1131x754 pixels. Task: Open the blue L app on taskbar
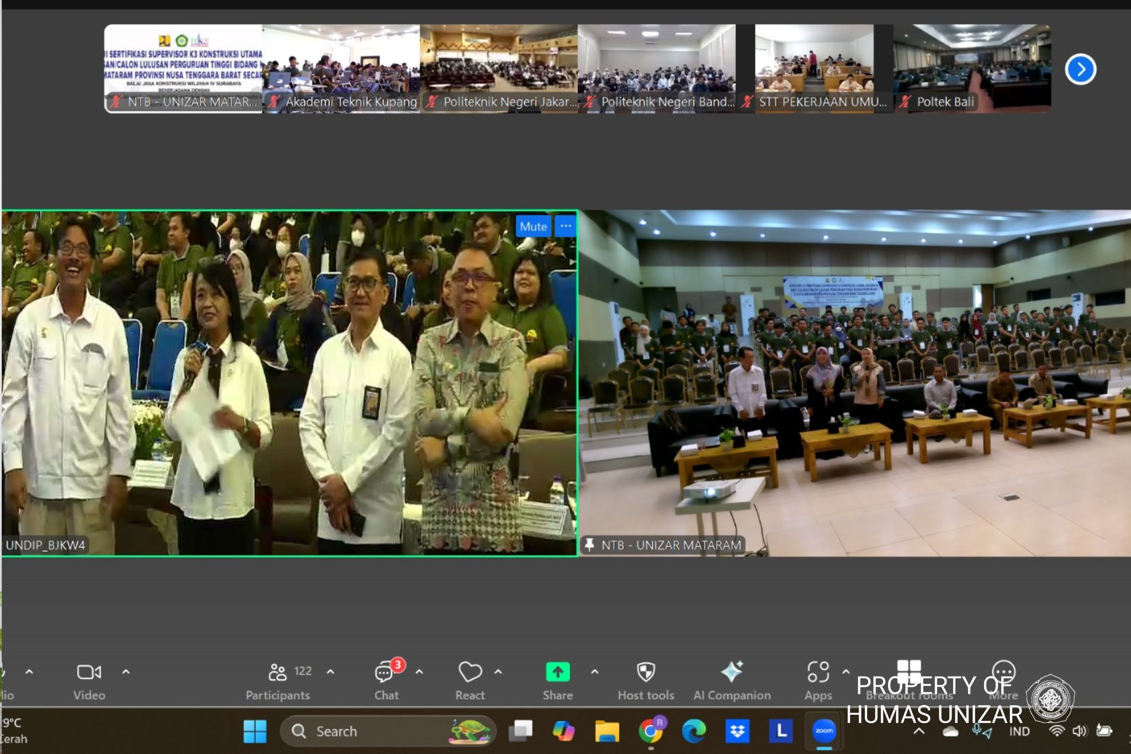781,731
